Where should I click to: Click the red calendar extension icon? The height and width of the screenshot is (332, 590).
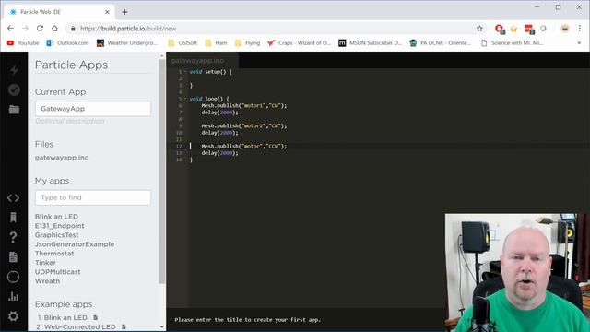pos(529,29)
